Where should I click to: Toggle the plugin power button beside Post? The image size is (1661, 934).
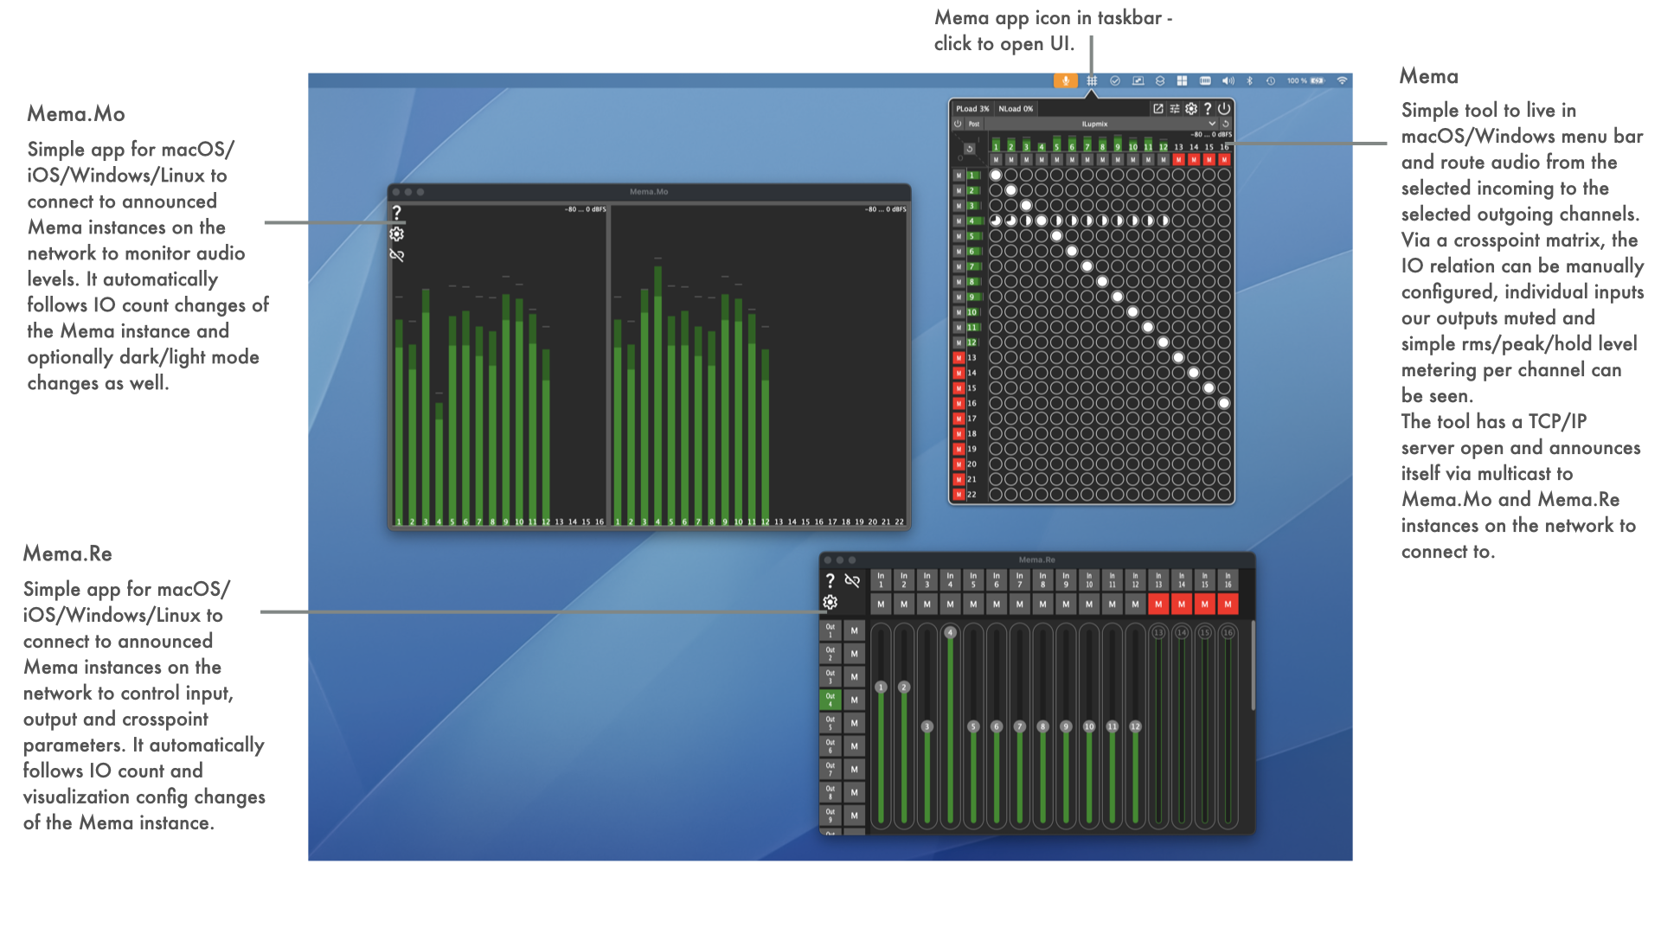coord(958,124)
